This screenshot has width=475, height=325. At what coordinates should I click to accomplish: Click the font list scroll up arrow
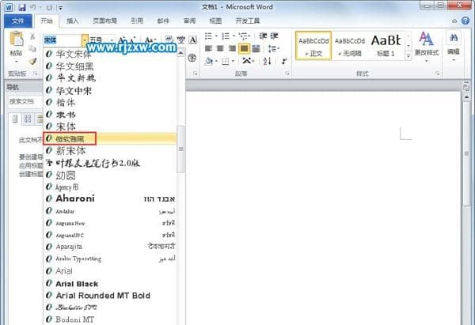point(180,53)
